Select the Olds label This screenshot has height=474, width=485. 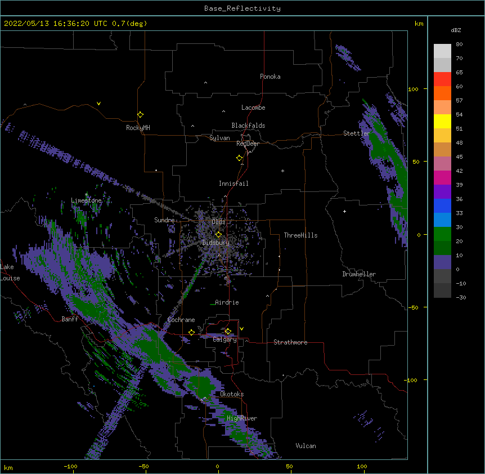coord(218,222)
